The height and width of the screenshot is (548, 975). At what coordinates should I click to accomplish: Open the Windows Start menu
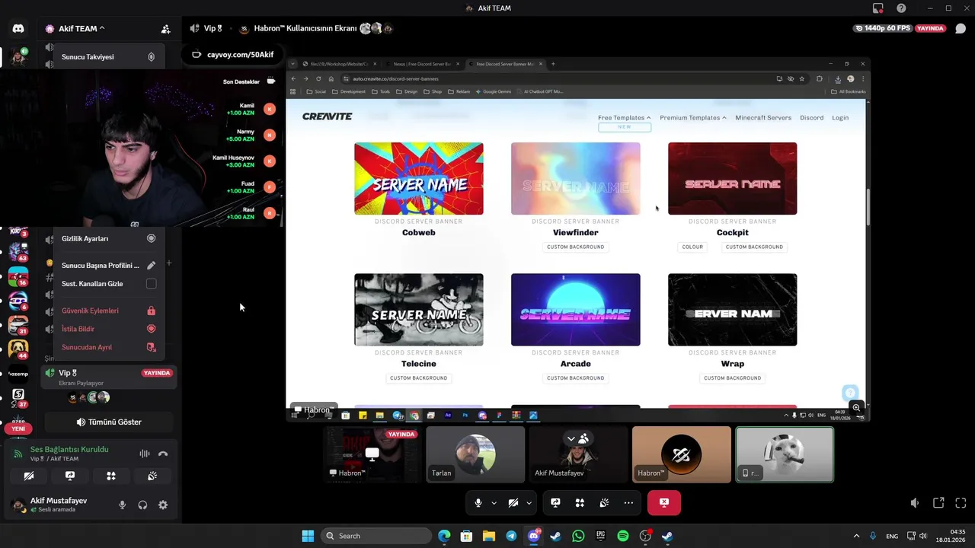pyautogui.click(x=308, y=536)
